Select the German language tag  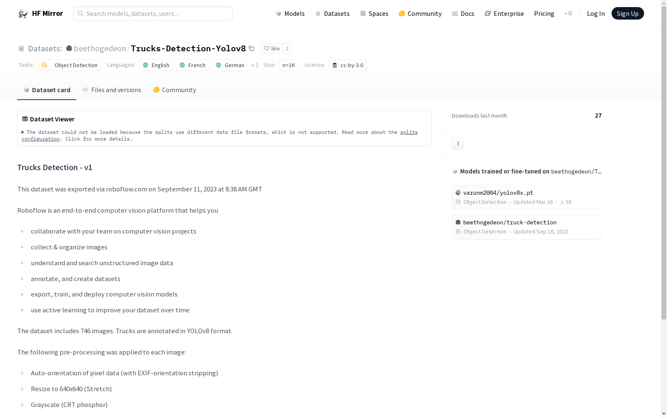230,65
